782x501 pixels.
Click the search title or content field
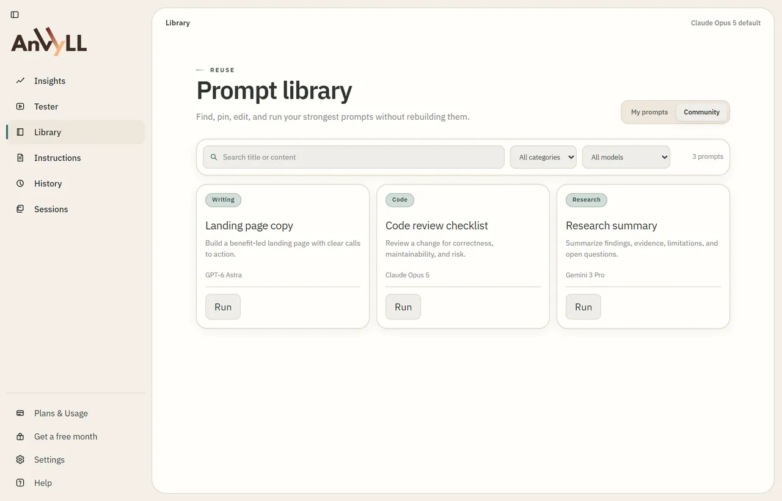click(x=354, y=157)
